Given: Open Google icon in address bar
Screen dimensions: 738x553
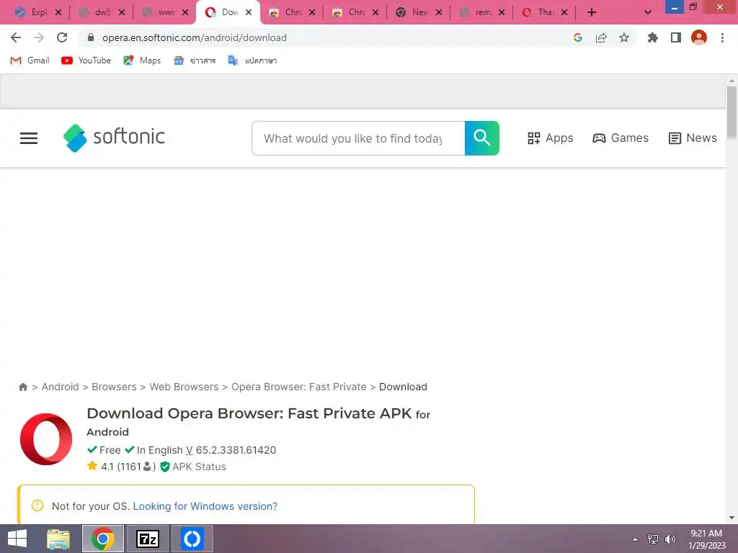Looking at the screenshot, I should tap(578, 37).
